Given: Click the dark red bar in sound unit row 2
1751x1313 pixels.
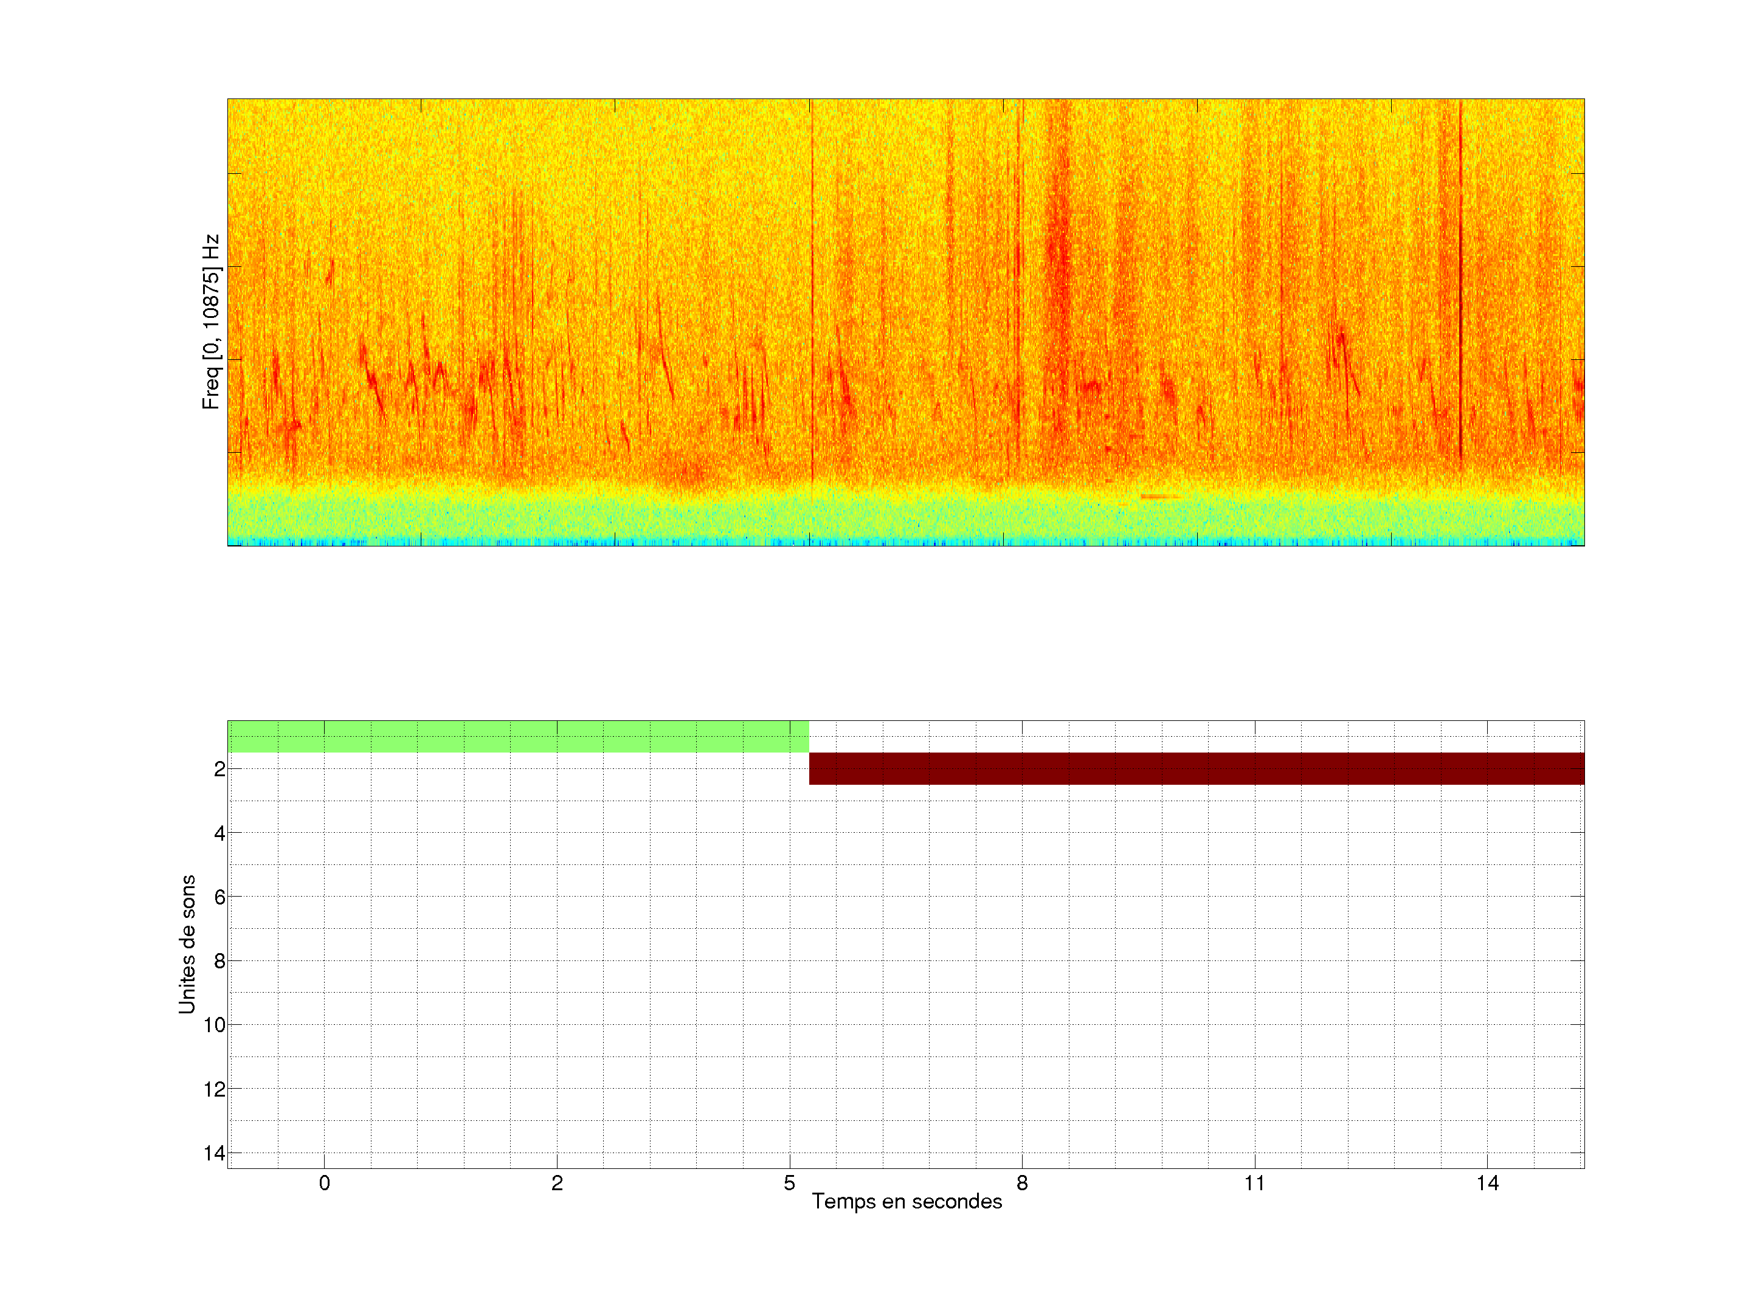Looking at the screenshot, I should 1196,768.
